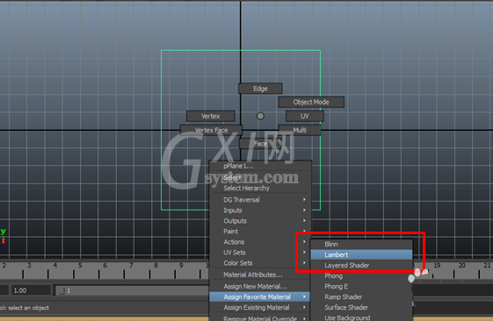
Task: Expand the Outputs submenu
Action: pyautogui.click(x=260, y=221)
